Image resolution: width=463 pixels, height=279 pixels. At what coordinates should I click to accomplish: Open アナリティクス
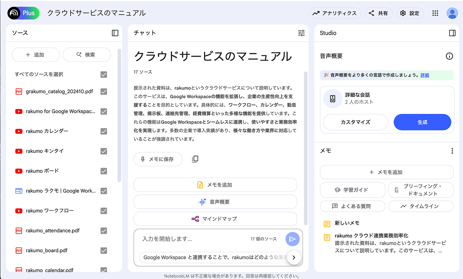click(335, 13)
